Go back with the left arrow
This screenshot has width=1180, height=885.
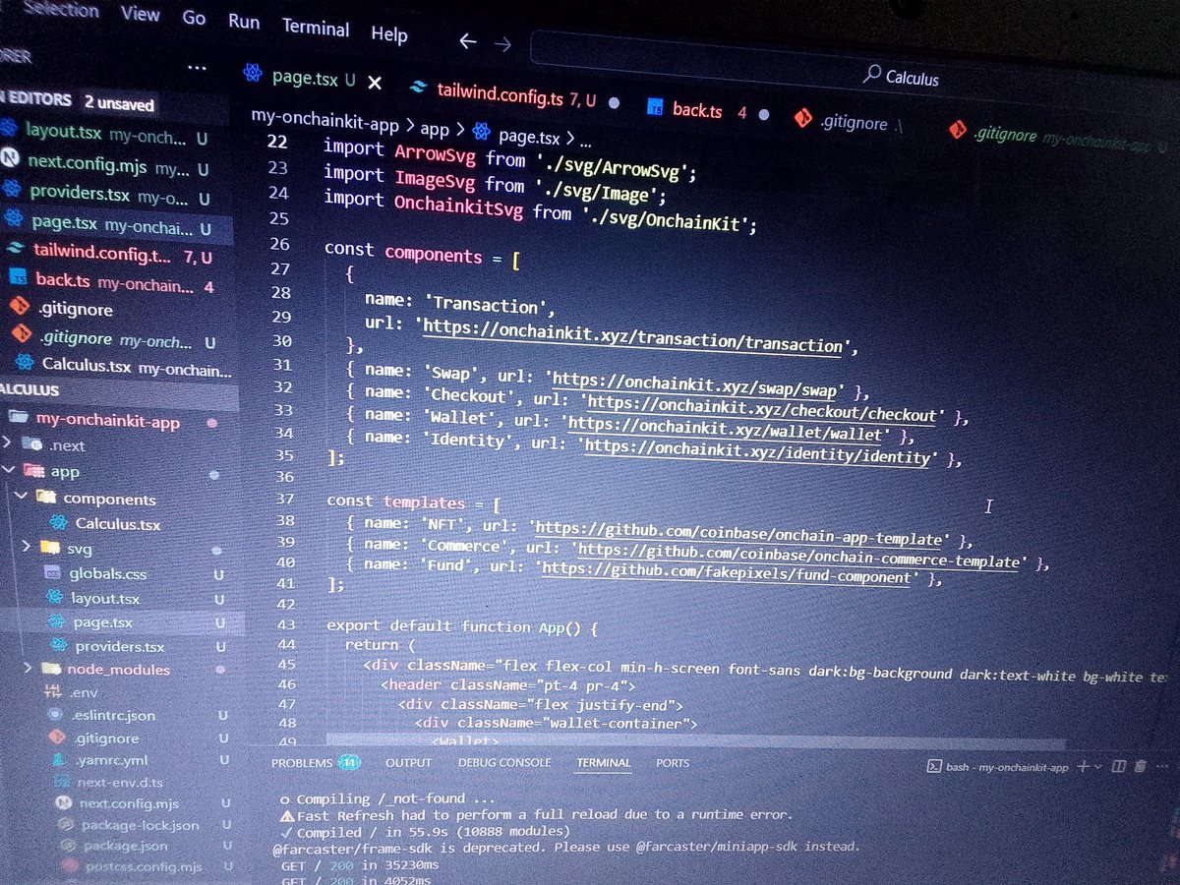point(468,41)
